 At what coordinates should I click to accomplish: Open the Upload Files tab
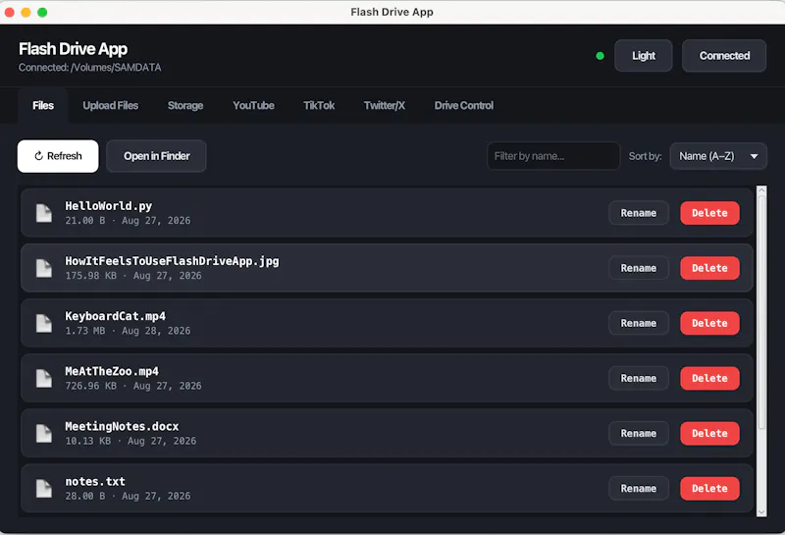(111, 105)
